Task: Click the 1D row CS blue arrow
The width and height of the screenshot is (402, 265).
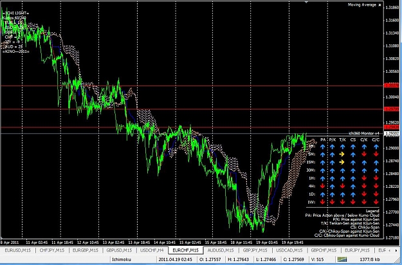Action: (353, 194)
